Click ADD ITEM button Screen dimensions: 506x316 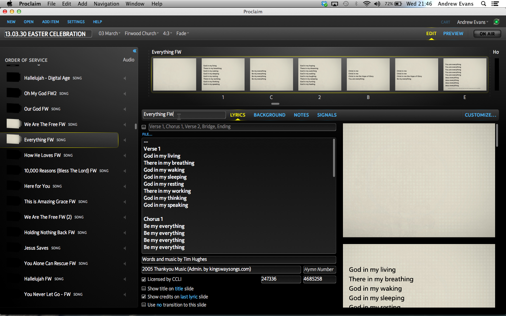51,22
